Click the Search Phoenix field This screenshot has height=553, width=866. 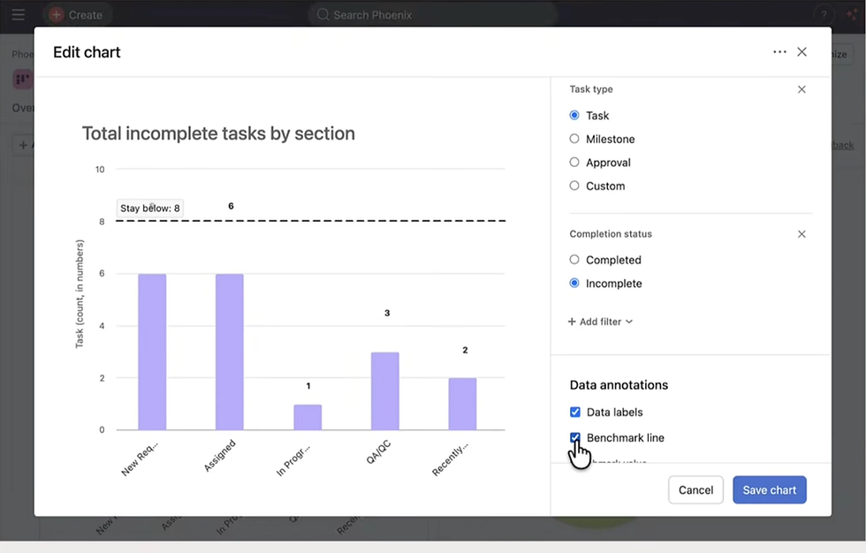click(x=432, y=15)
